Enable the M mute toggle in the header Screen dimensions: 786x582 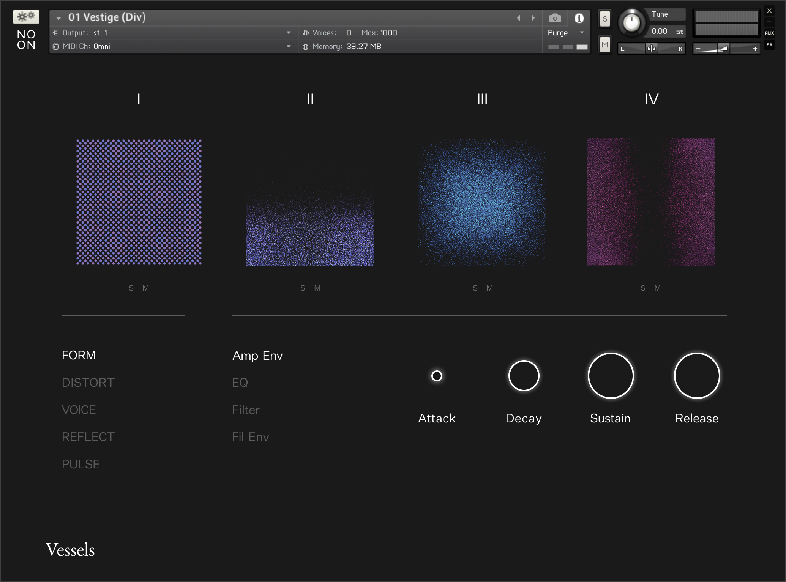[604, 44]
